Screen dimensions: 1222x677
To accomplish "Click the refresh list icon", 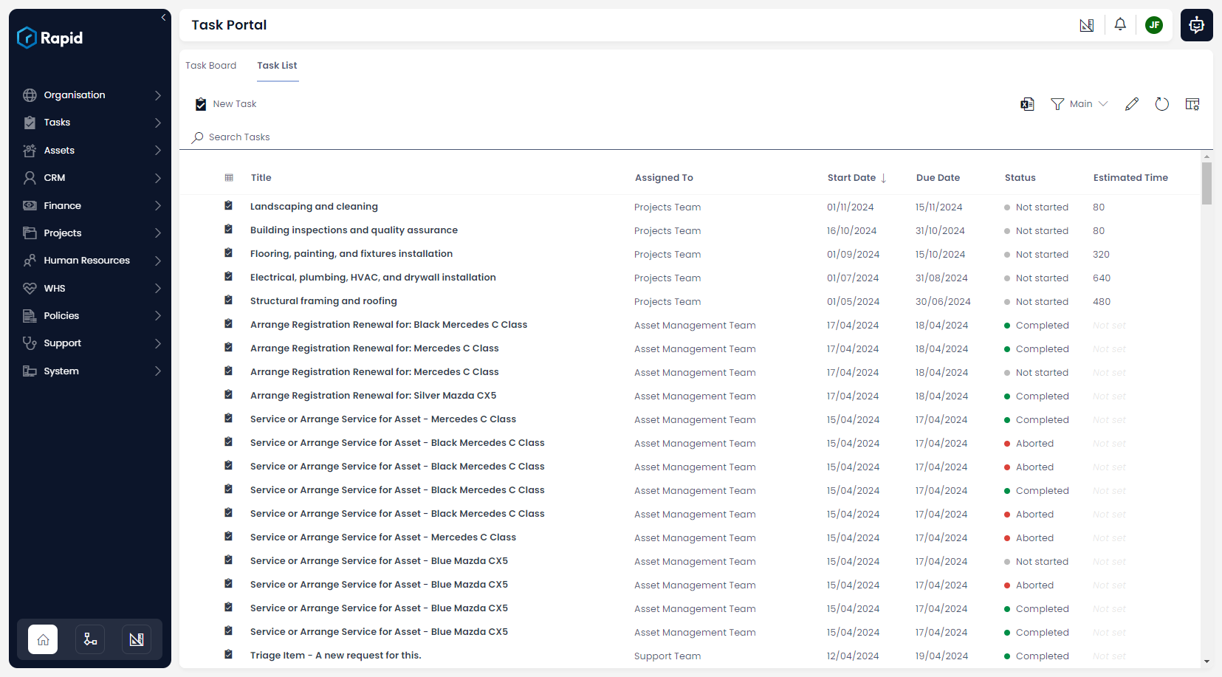I will click(1161, 104).
